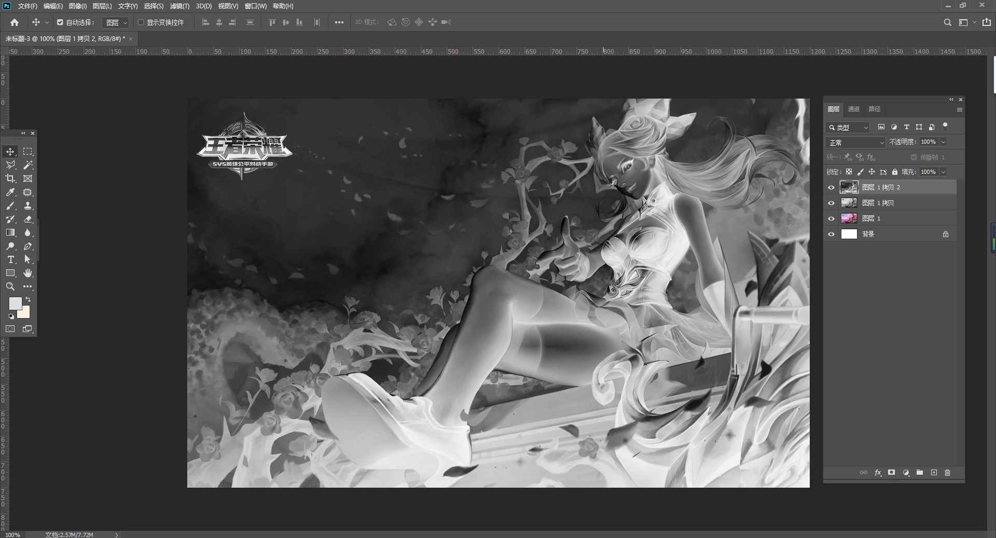
Task: Toggle lock all for the layer
Action: click(x=895, y=172)
